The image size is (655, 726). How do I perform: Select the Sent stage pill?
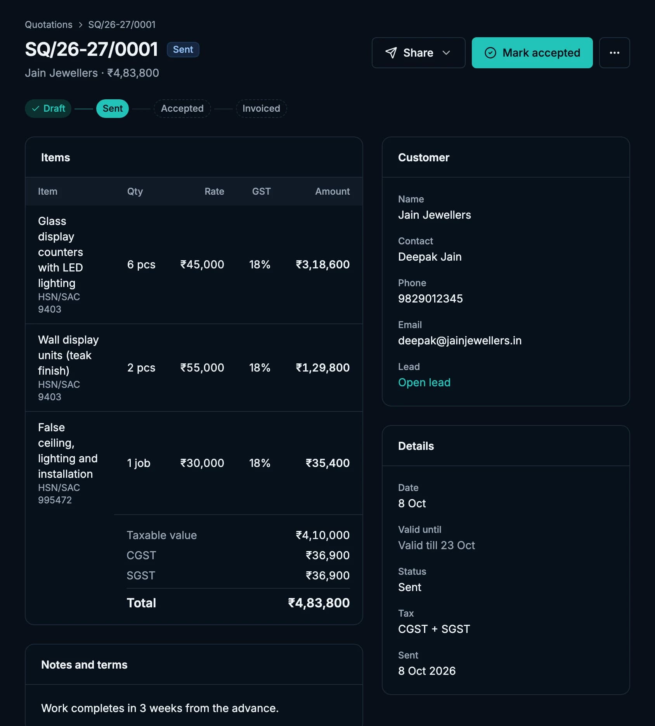click(113, 109)
